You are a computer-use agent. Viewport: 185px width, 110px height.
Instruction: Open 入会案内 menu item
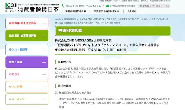point(132,11)
